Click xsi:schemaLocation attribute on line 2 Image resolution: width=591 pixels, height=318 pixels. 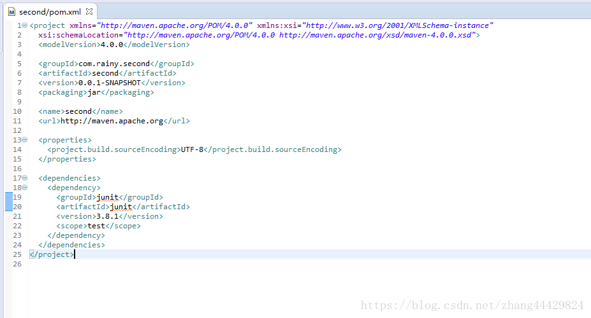[x=78, y=35]
